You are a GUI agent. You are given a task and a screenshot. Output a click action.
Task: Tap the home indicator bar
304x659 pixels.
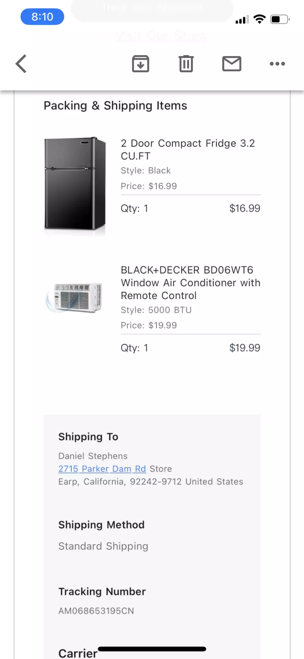tap(152, 649)
